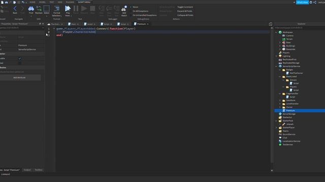Select the Chat service in Explorer

pos(285,138)
